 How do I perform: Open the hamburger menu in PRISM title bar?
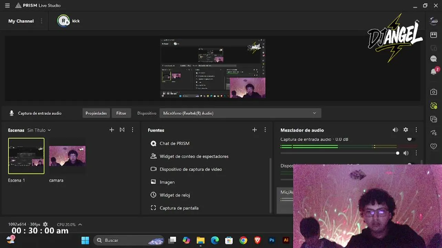click(x=7, y=6)
